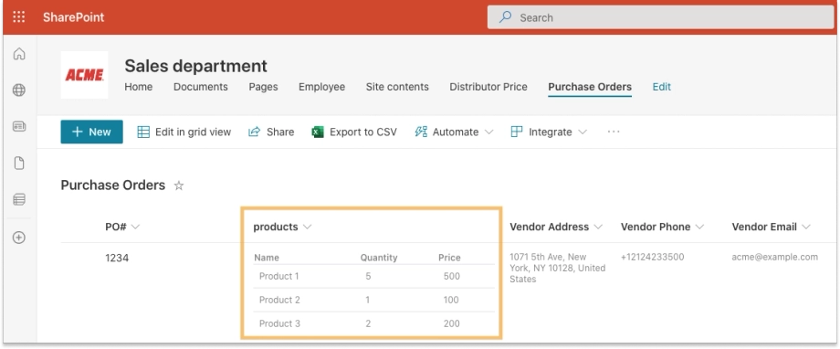Open the Integrate dropdown
Screen dimensions: 840x349
click(549, 132)
